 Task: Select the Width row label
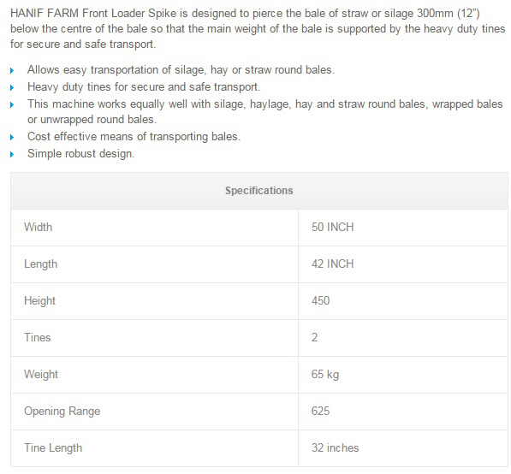[39, 227]
